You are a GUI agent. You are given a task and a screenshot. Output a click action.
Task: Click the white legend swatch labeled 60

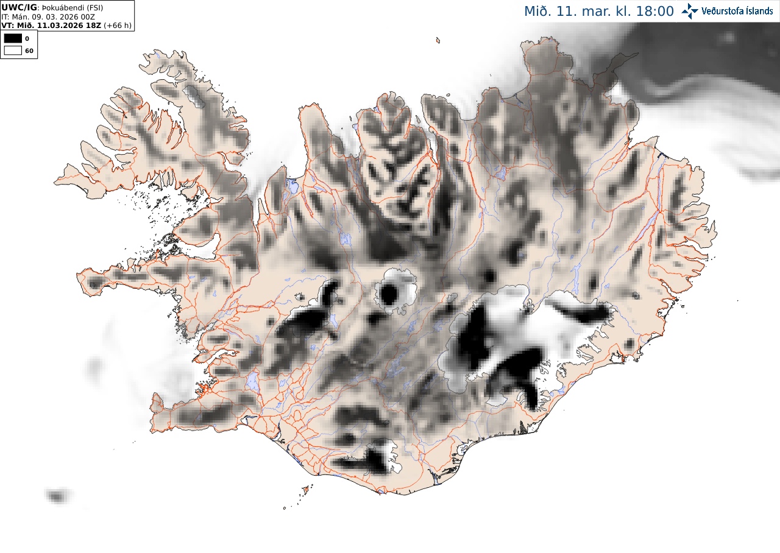pyautogui.click(x=13, y=51)
